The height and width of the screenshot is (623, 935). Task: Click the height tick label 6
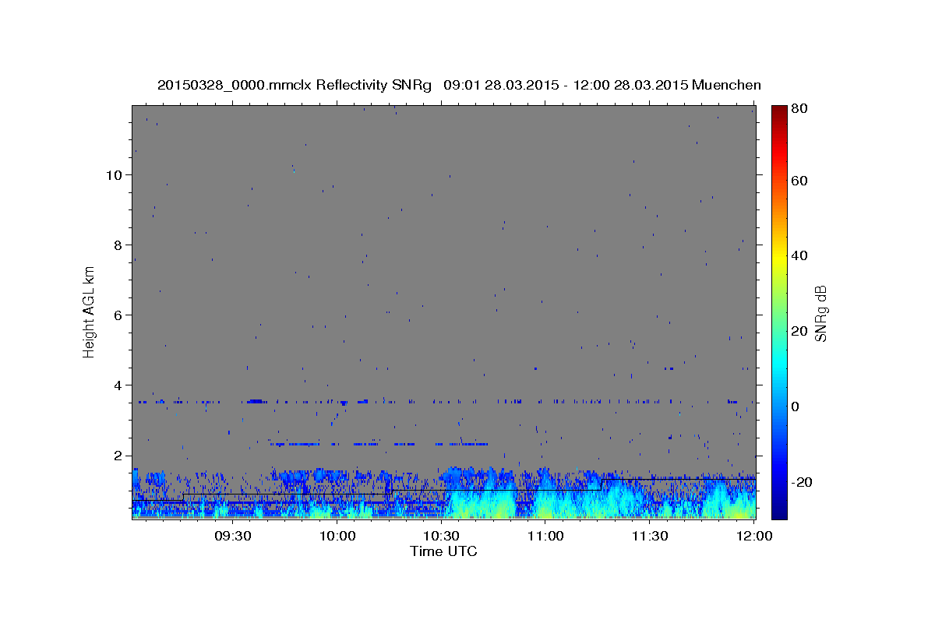coord(118,315)
